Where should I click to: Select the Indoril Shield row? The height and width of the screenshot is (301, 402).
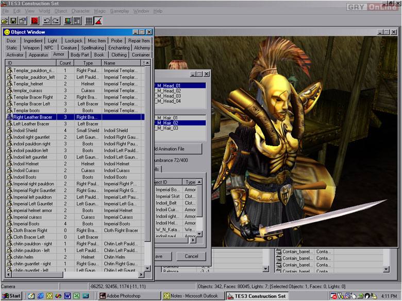75,130
